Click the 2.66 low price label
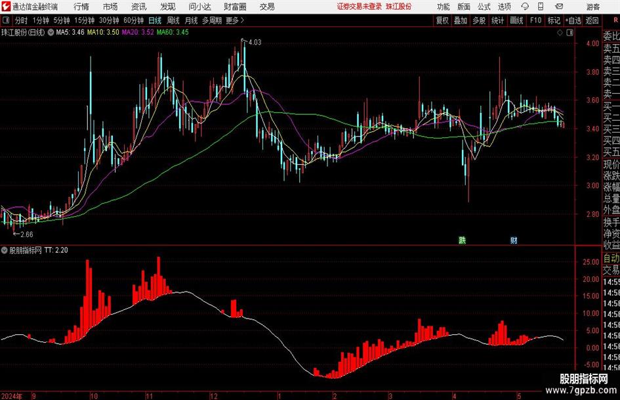The height and width of the screenshot is (400, 620). pyautogui.click(x=26, y=234)
